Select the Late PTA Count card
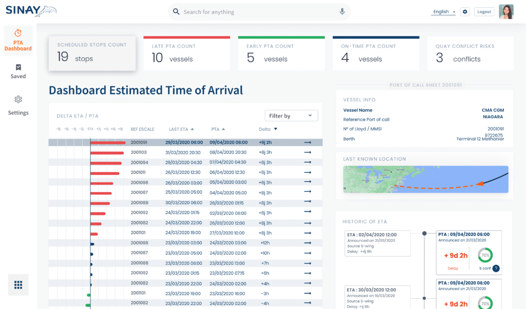The image size is (526, 309). pyautogui.click(x=186, y=53)
